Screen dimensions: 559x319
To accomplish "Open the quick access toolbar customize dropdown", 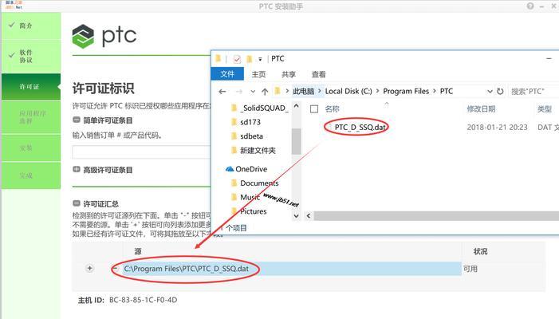I will [260, 59].
